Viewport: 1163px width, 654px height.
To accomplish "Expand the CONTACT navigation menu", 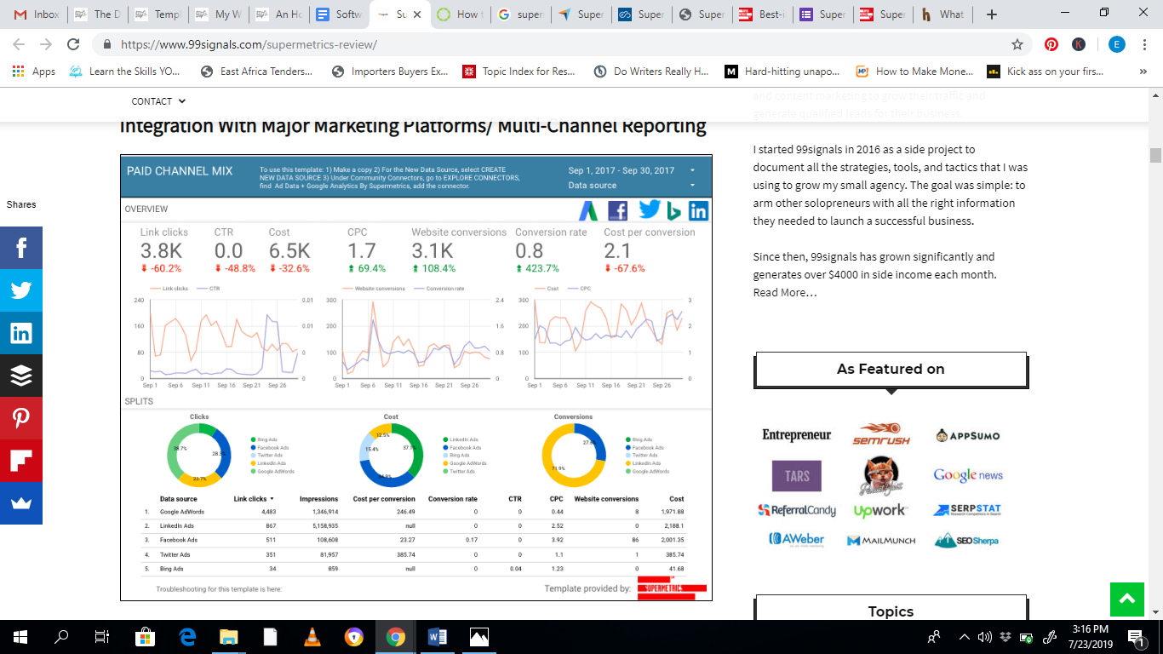I will (158, 101).
